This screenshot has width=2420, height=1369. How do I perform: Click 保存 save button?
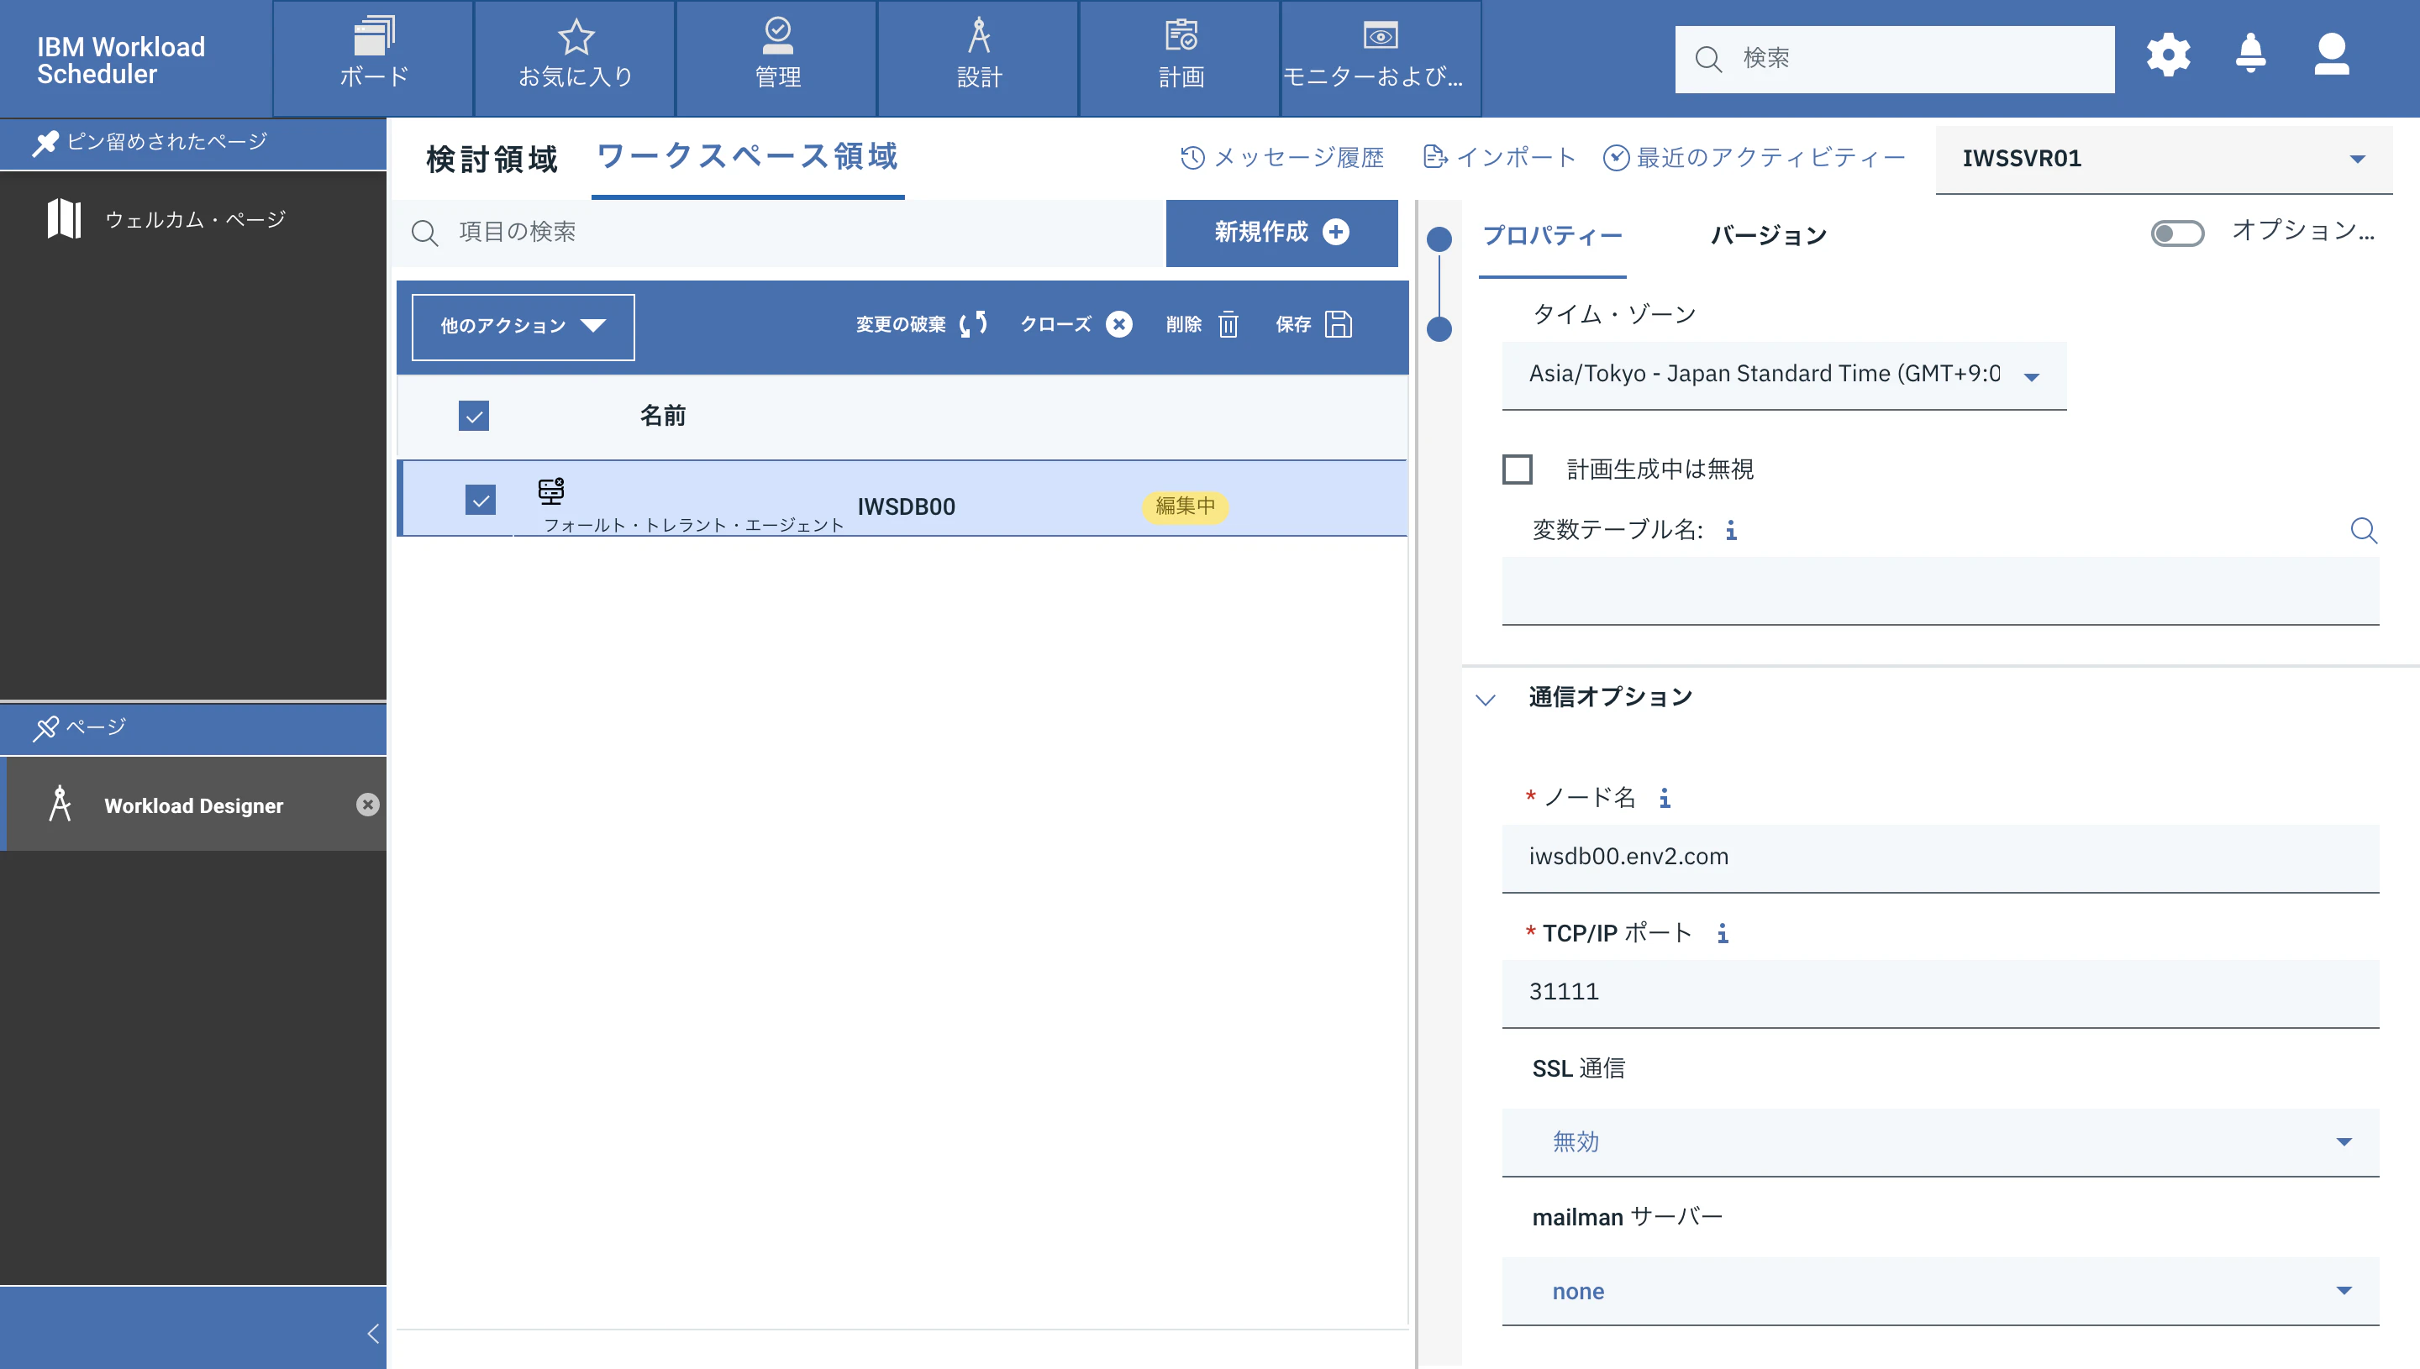point(1314,324)
